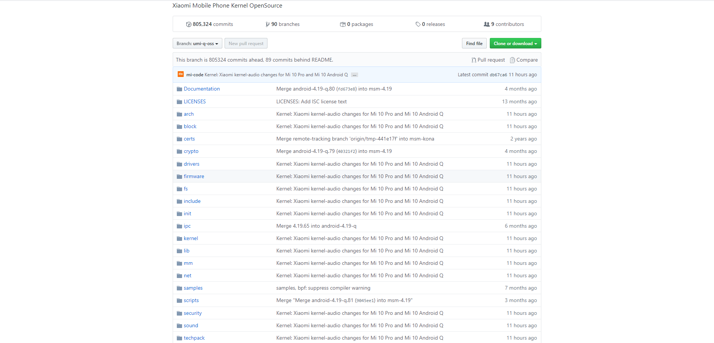Click the Compare link

point(524,60)
